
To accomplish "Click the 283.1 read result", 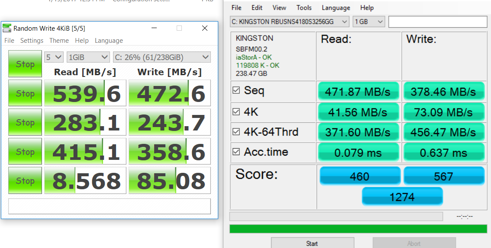I will pos(85,122).
